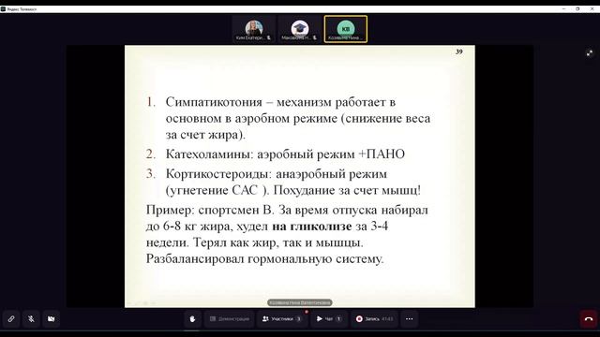The width and height of the screenshot is (600, 337).
Task: Open the three-dots more options menu
Action: 409,318
